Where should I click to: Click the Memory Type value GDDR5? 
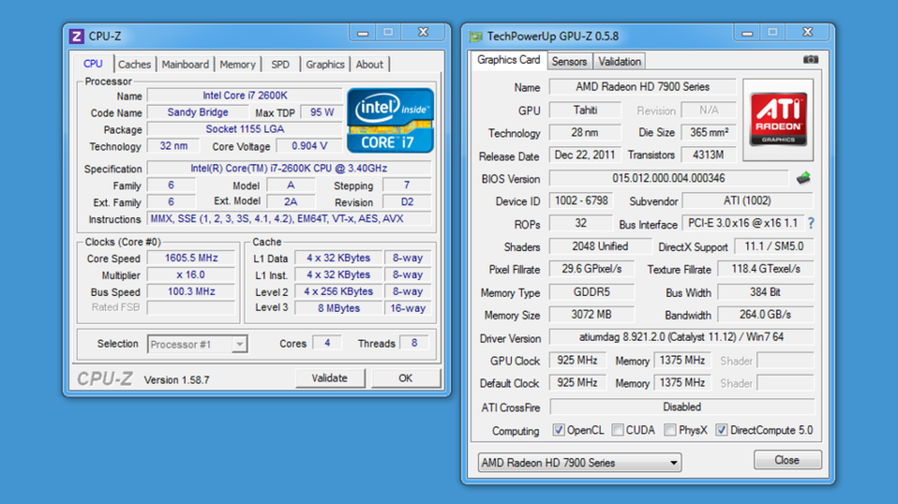click(x=592, y=291)
